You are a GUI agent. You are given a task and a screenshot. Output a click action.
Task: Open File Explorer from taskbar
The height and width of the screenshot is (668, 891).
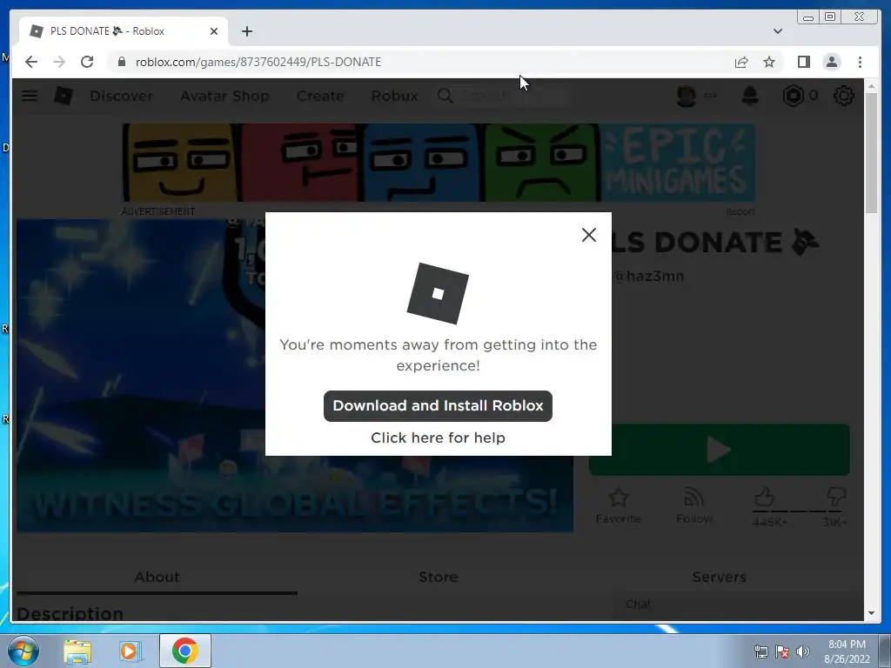(x=77, y=651)
